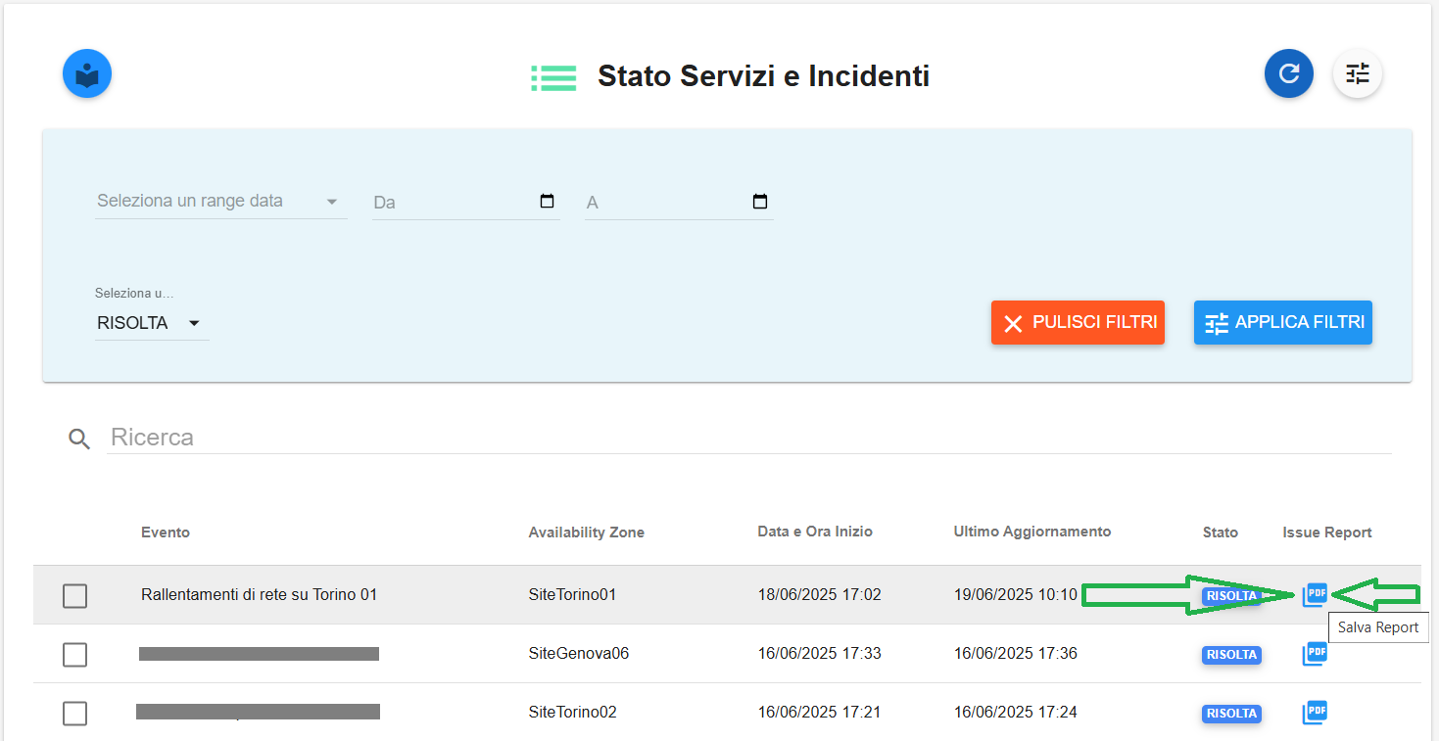Click the green list icon beside the title
1439x741 pixels.
[x=553, y=77]
